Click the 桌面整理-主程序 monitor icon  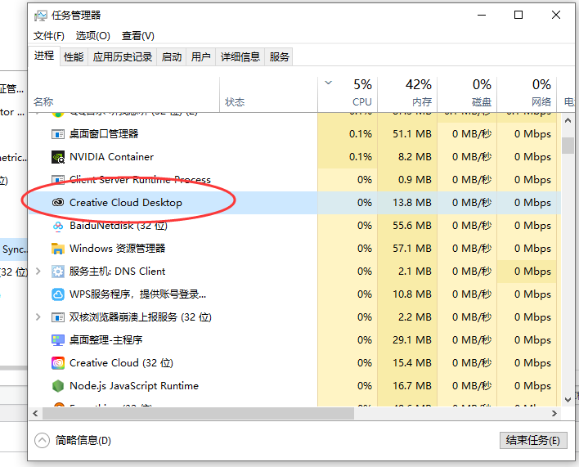[x=58, y=340]
